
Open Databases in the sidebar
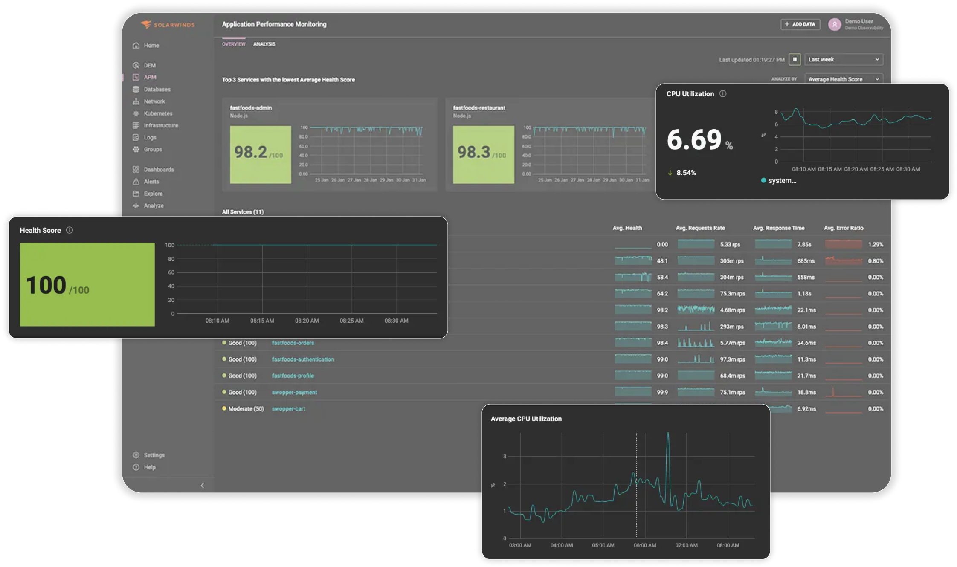click(151, 89)
